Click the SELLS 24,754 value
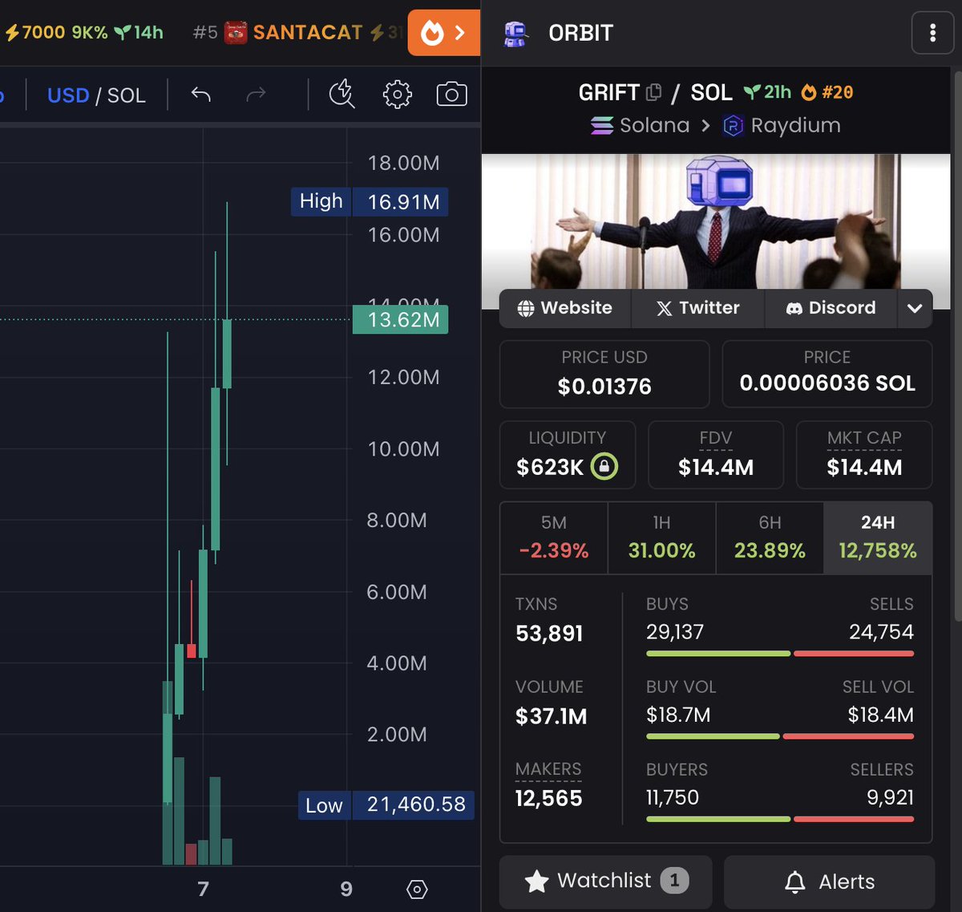The image size is (962, 912). [881, 632]
